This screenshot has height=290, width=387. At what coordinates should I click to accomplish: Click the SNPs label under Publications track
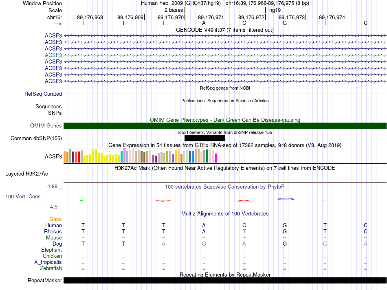click(x=55, y=113)
